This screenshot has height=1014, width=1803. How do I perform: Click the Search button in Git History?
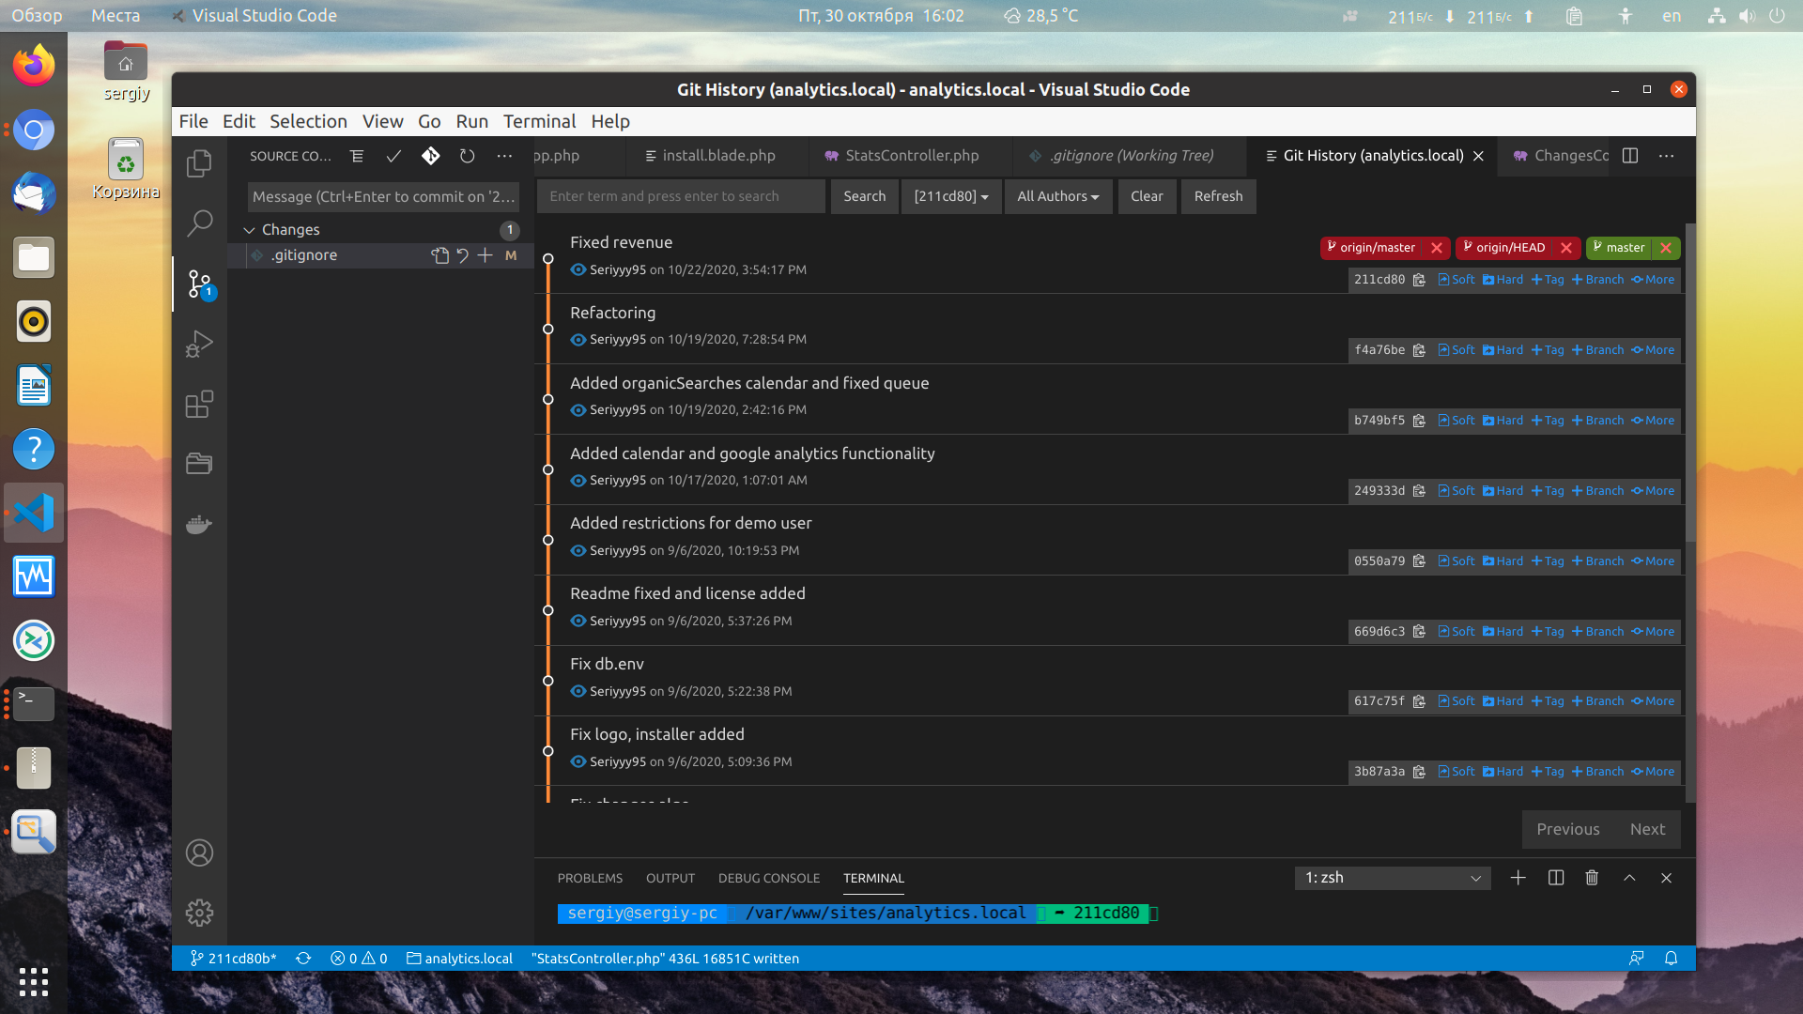(x=864, y=196)
